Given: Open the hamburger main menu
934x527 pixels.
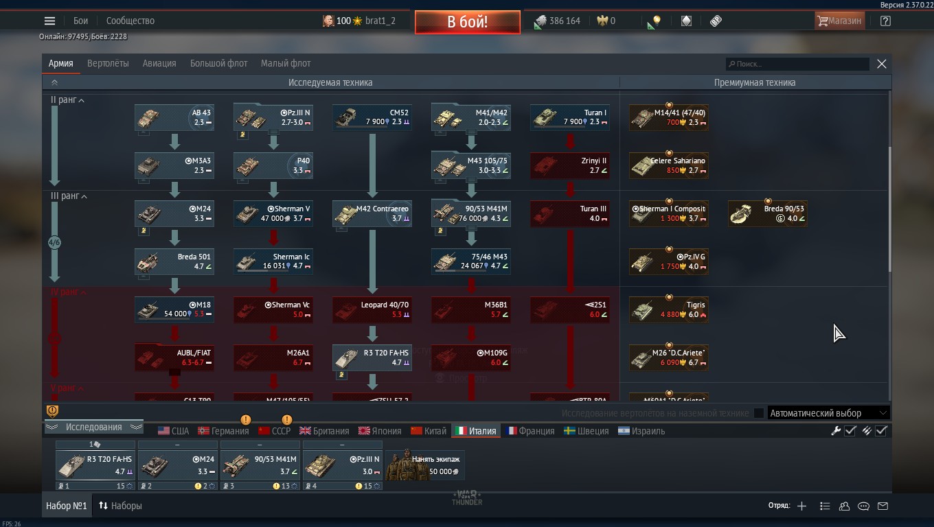Looking at the screenshot, I should click(49, 21).
